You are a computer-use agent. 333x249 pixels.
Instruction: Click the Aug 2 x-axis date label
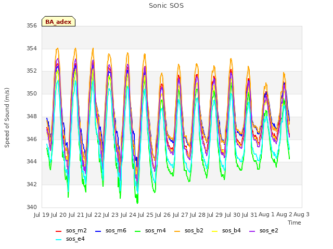point(284,215)
